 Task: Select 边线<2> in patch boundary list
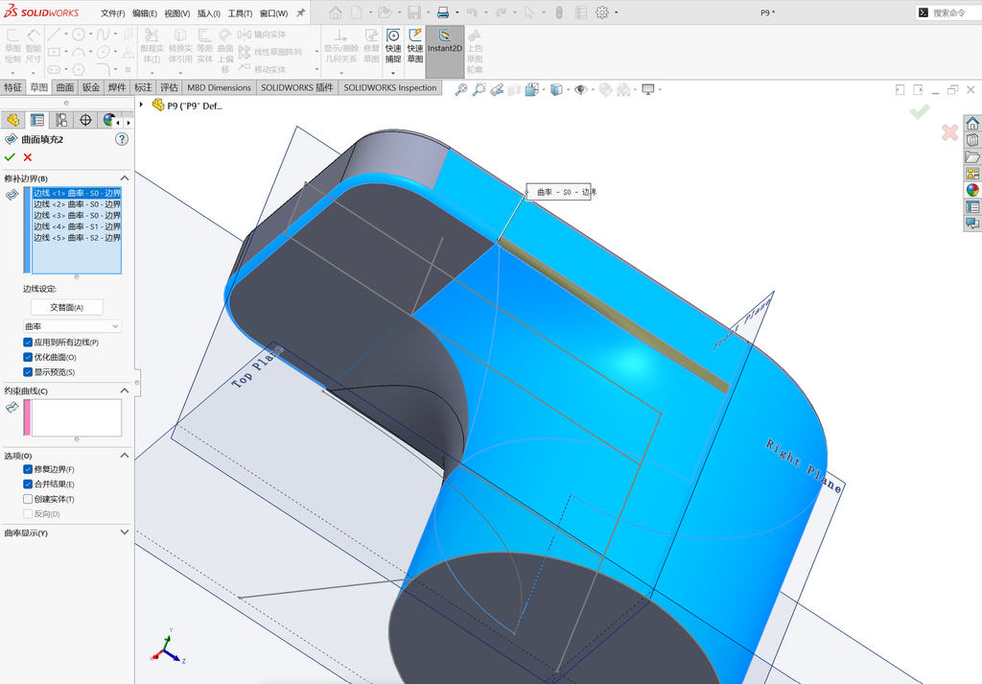(x=77, y=204)
